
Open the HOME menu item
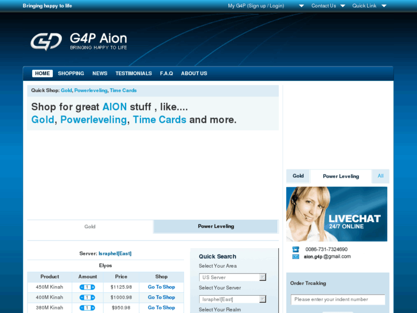42,74
